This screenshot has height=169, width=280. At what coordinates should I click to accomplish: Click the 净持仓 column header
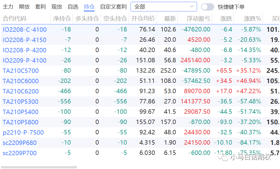62,19
